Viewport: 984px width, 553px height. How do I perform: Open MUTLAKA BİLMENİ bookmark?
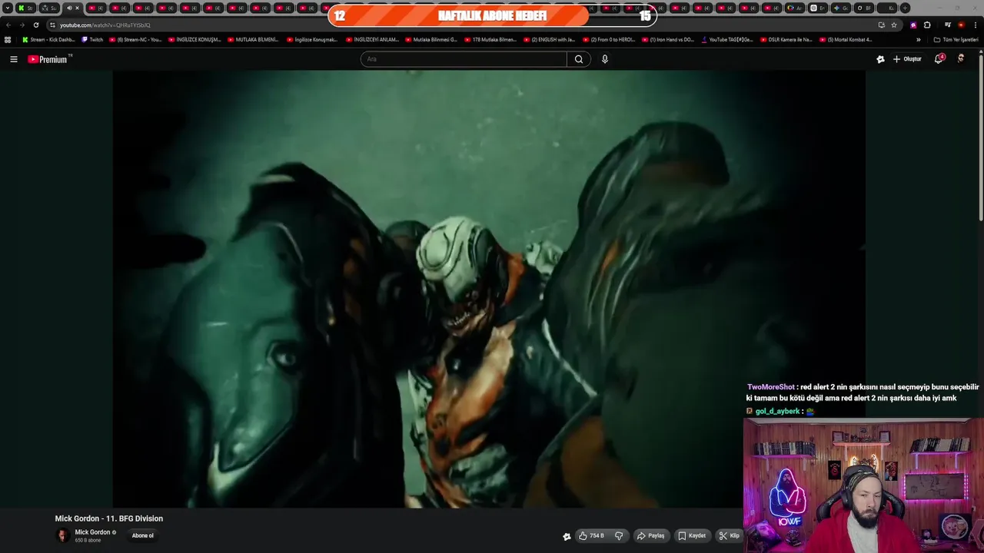(x=253, y=40)
